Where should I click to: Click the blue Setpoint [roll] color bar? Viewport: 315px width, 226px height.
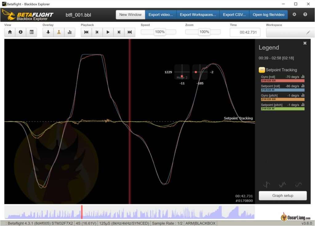point(283,90)
